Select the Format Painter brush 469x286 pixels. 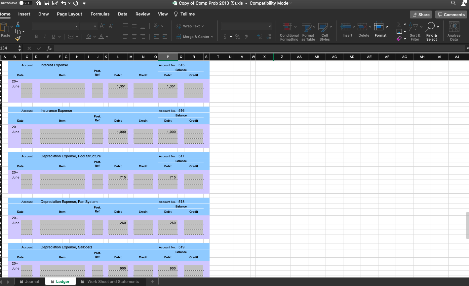click(x=18, y=39)
